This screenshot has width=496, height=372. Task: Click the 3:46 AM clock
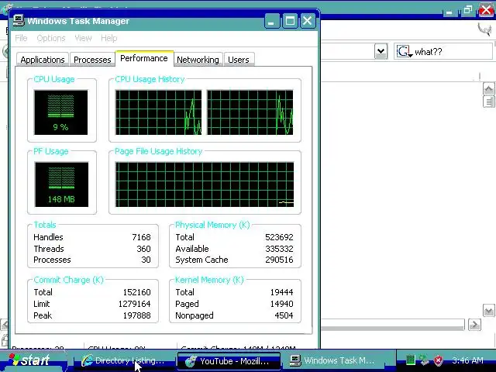click(x=467, y=360)
